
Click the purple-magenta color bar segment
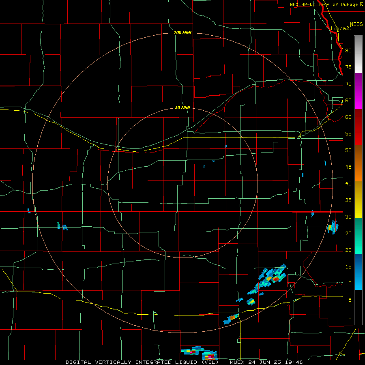coord(358,91)
